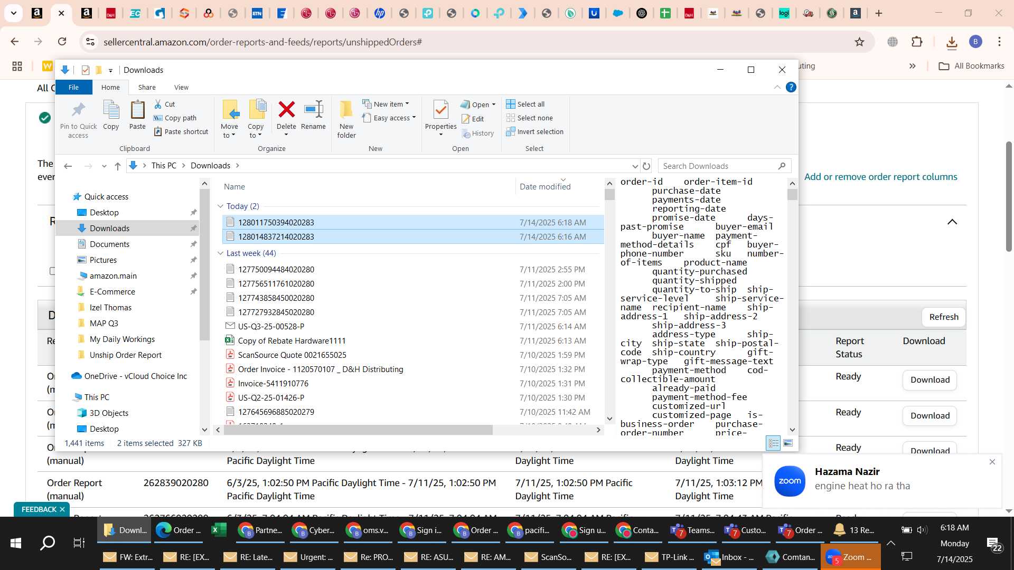Viewport: 1014px width, 570px height.
Task: Select file 128011750394020283
Action: (x=412, y=222)
